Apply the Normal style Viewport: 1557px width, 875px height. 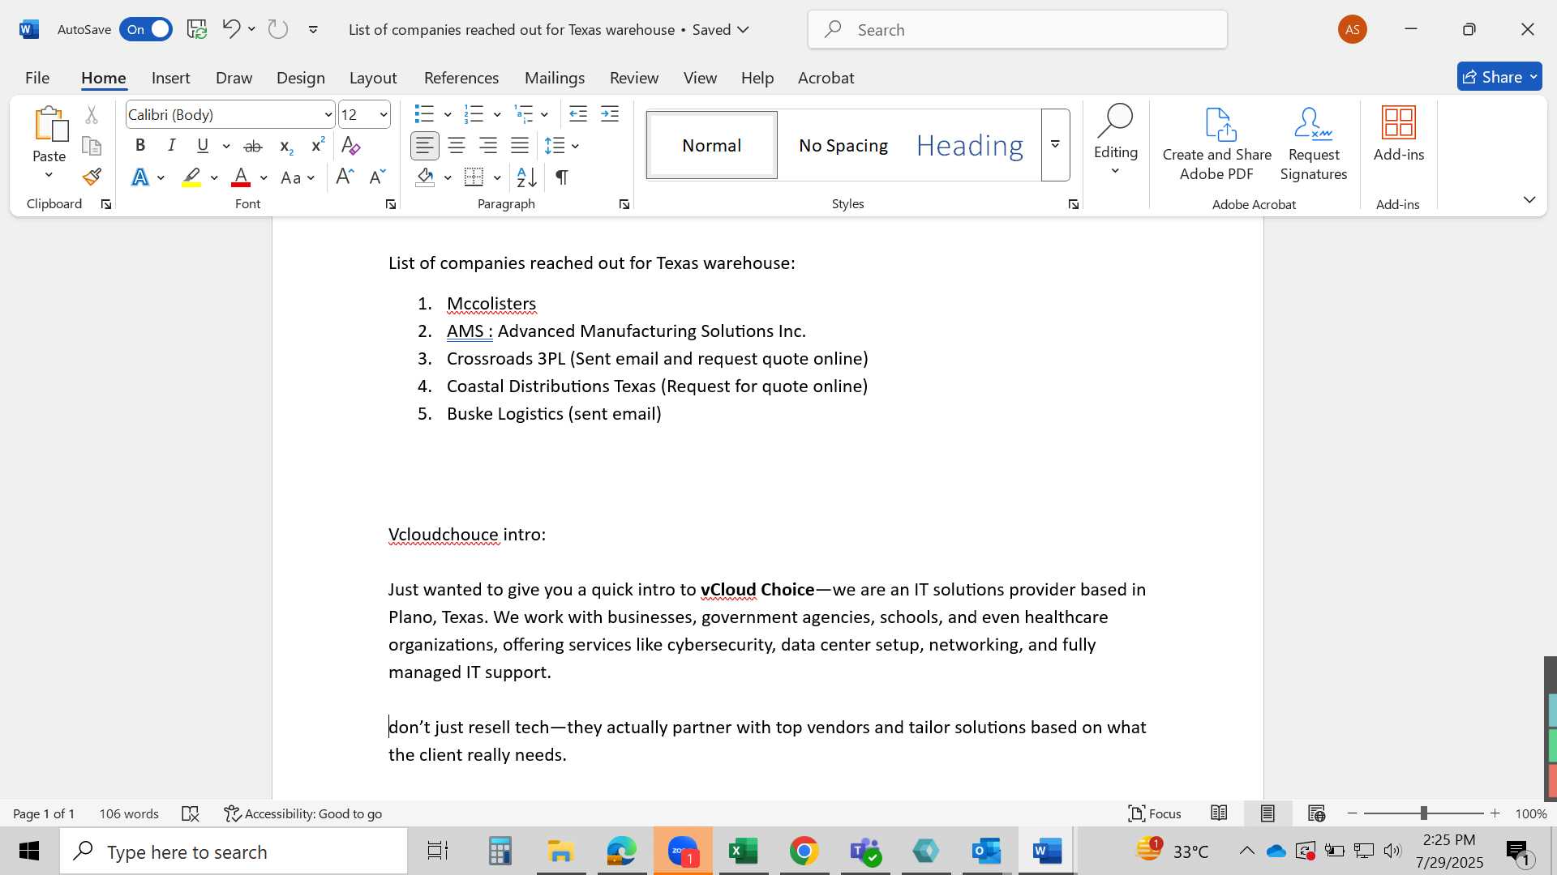tap(712, 145)
